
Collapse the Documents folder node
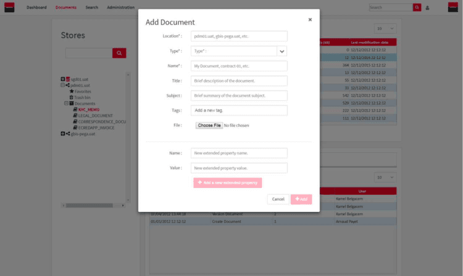click(x=67, y=103)
